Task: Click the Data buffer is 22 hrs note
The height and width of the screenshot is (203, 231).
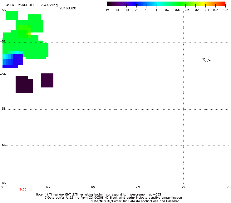Action: 113,198
